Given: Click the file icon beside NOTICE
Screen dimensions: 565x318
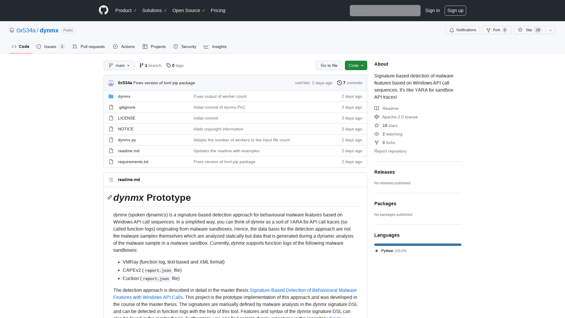Looking at the screenshot, I should (x=111, y=129).
